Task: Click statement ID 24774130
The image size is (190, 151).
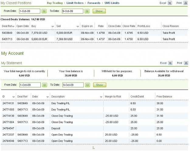Action: coord(8,116)
